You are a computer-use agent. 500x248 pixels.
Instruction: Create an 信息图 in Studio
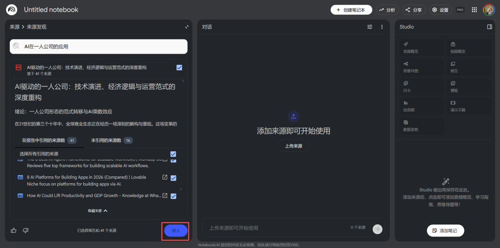pyautogui.click(x=422, y=106)
